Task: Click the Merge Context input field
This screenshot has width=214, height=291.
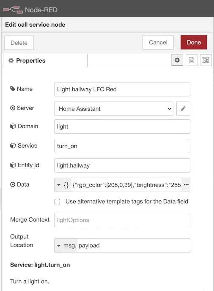Action: (x=122, y=220)
